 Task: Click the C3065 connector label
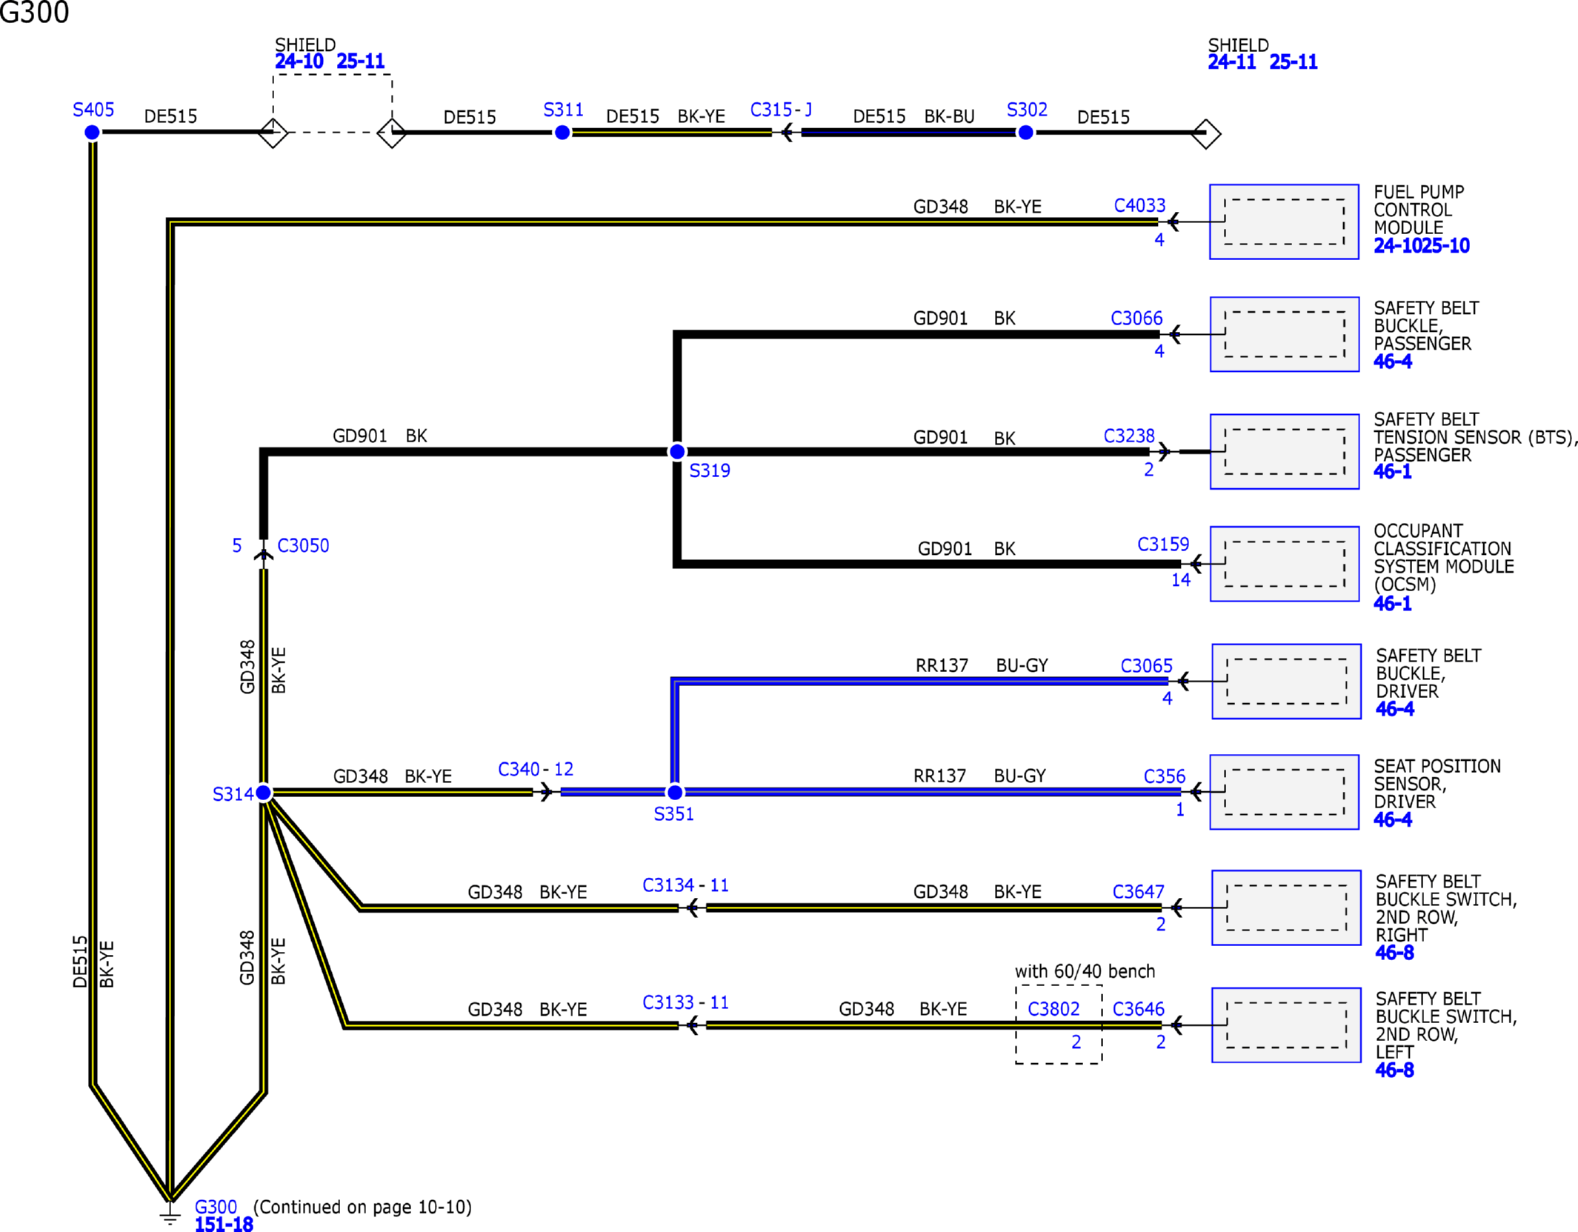(x=1146, y=666)
